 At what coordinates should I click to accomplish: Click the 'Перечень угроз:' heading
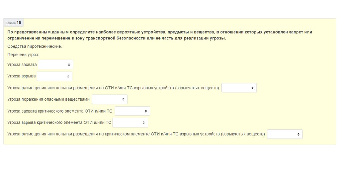[23, 55]
